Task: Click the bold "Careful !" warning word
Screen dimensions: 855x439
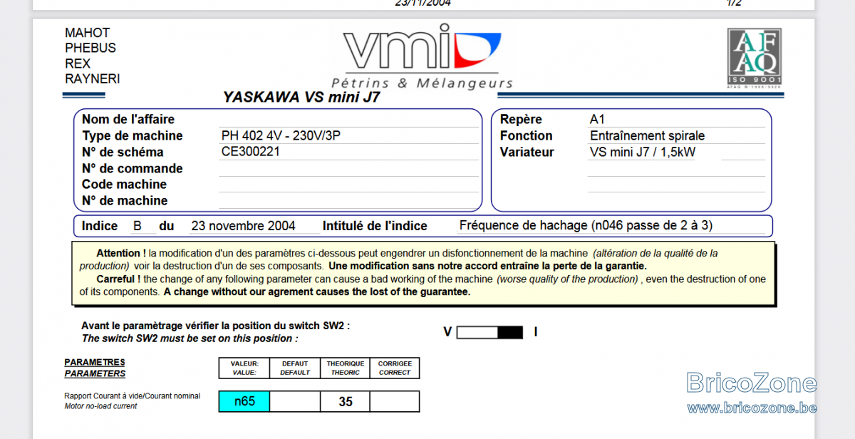Action: [x=118, y=279]
